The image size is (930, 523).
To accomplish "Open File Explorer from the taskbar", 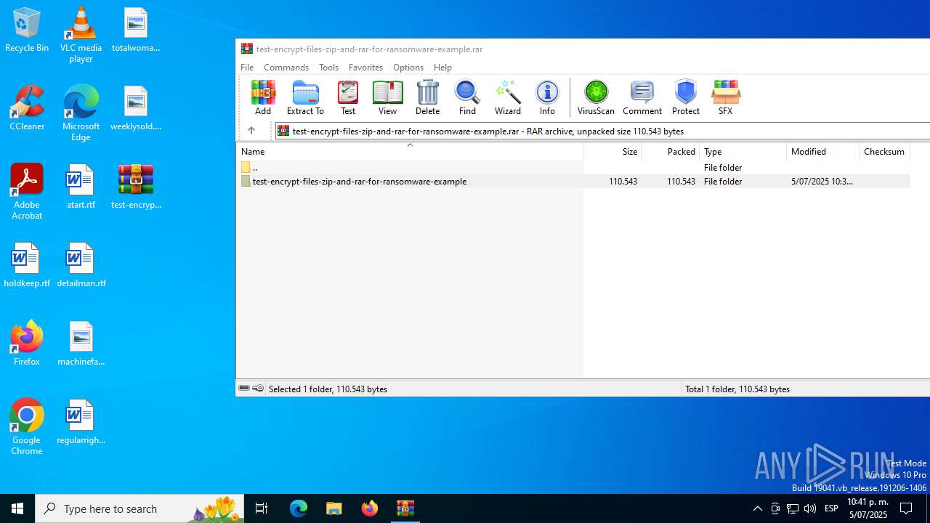I will (x=334, y=508).
